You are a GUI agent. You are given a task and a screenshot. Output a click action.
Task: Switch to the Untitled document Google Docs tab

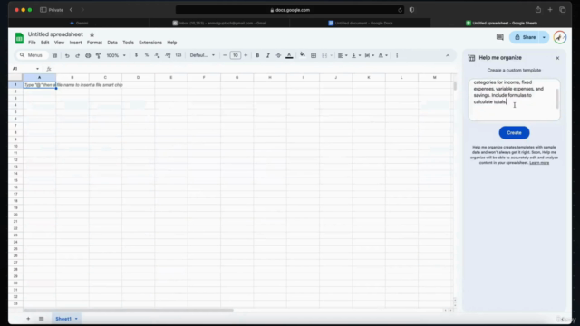click(x=361, y=23)
